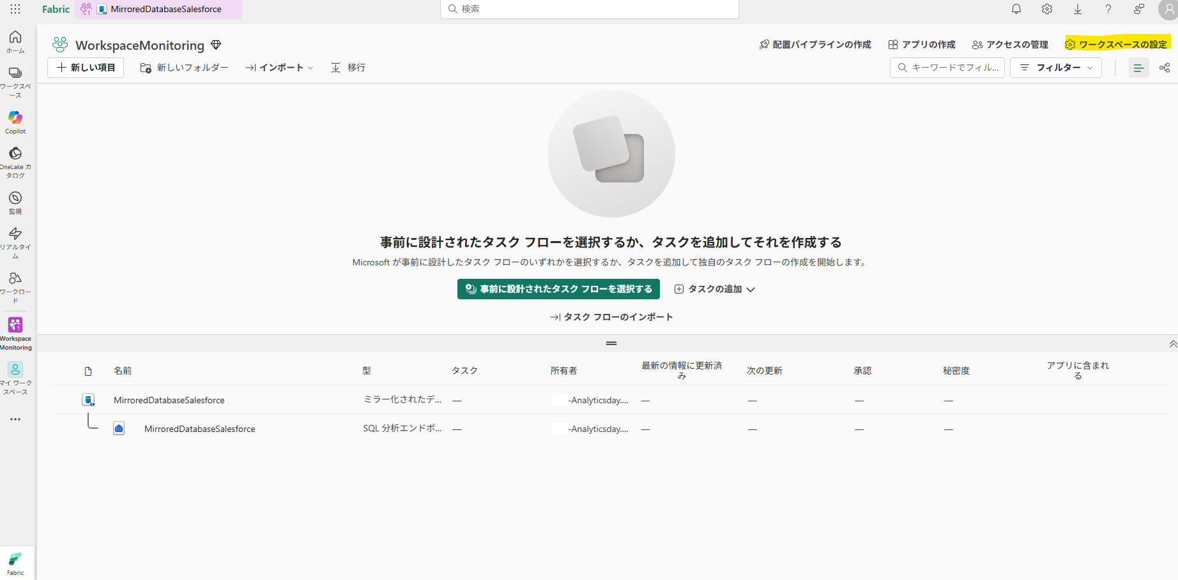Sort by Endorsement (承認) column header
Viewport: 1178px width, 580px height.
point(862,371)
